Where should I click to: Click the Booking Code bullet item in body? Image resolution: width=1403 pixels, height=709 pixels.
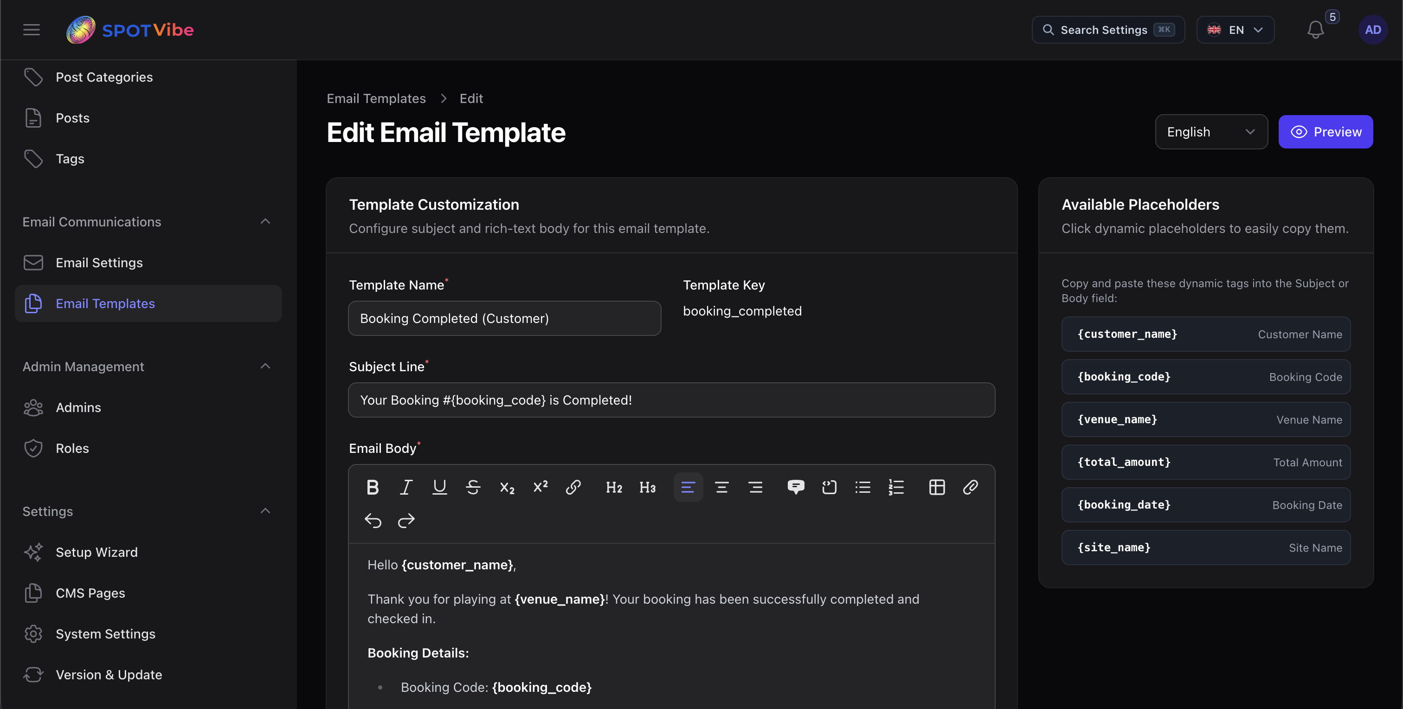(496, 687)
